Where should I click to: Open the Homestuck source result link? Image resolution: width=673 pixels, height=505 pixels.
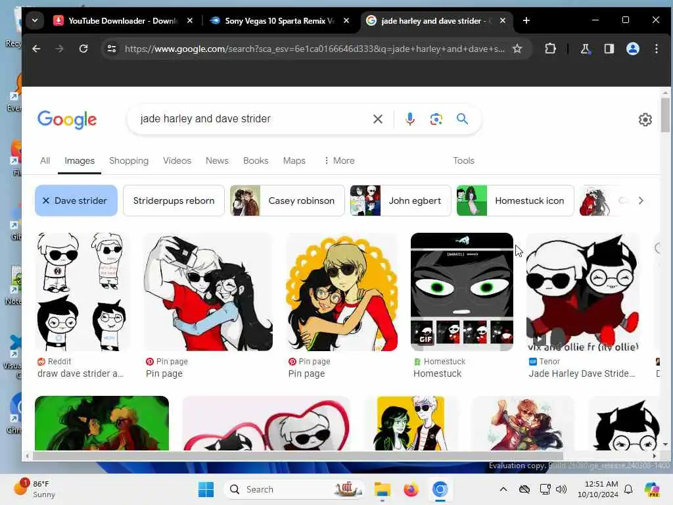pyautogui.click(x=438, y=373)
